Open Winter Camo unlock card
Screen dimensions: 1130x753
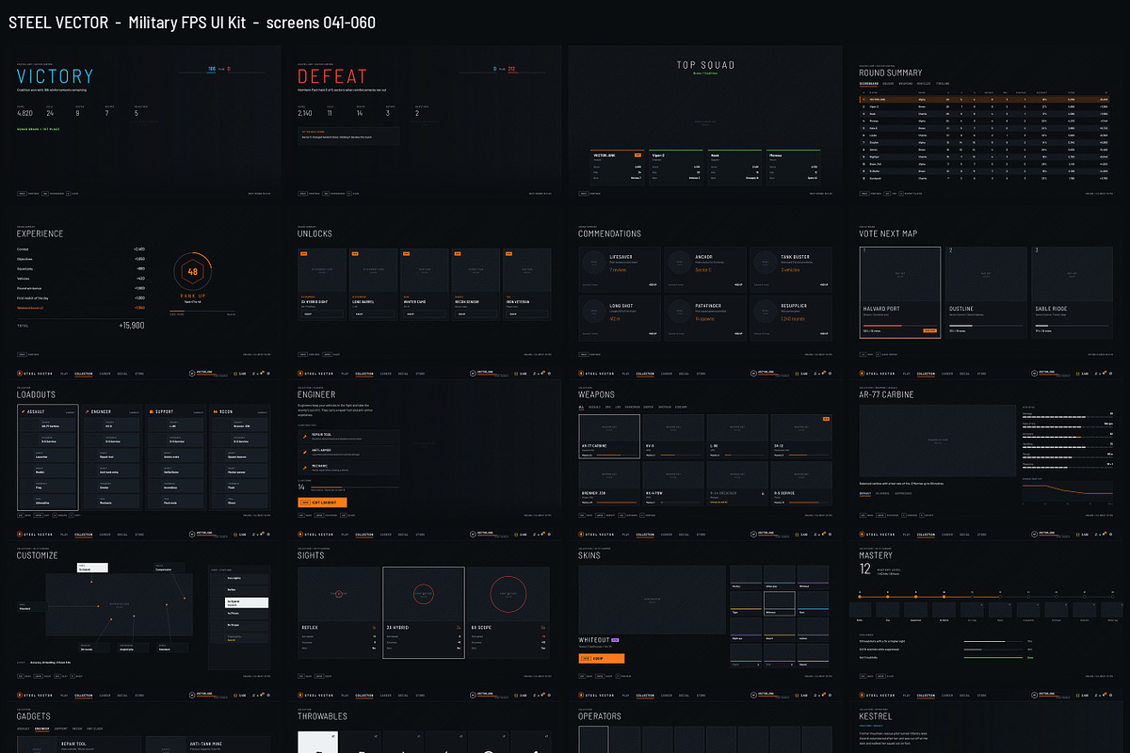tap(425, 284)
